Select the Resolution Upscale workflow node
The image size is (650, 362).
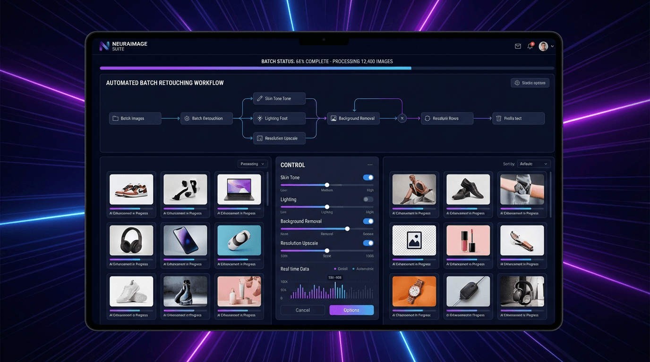[279, 138]
